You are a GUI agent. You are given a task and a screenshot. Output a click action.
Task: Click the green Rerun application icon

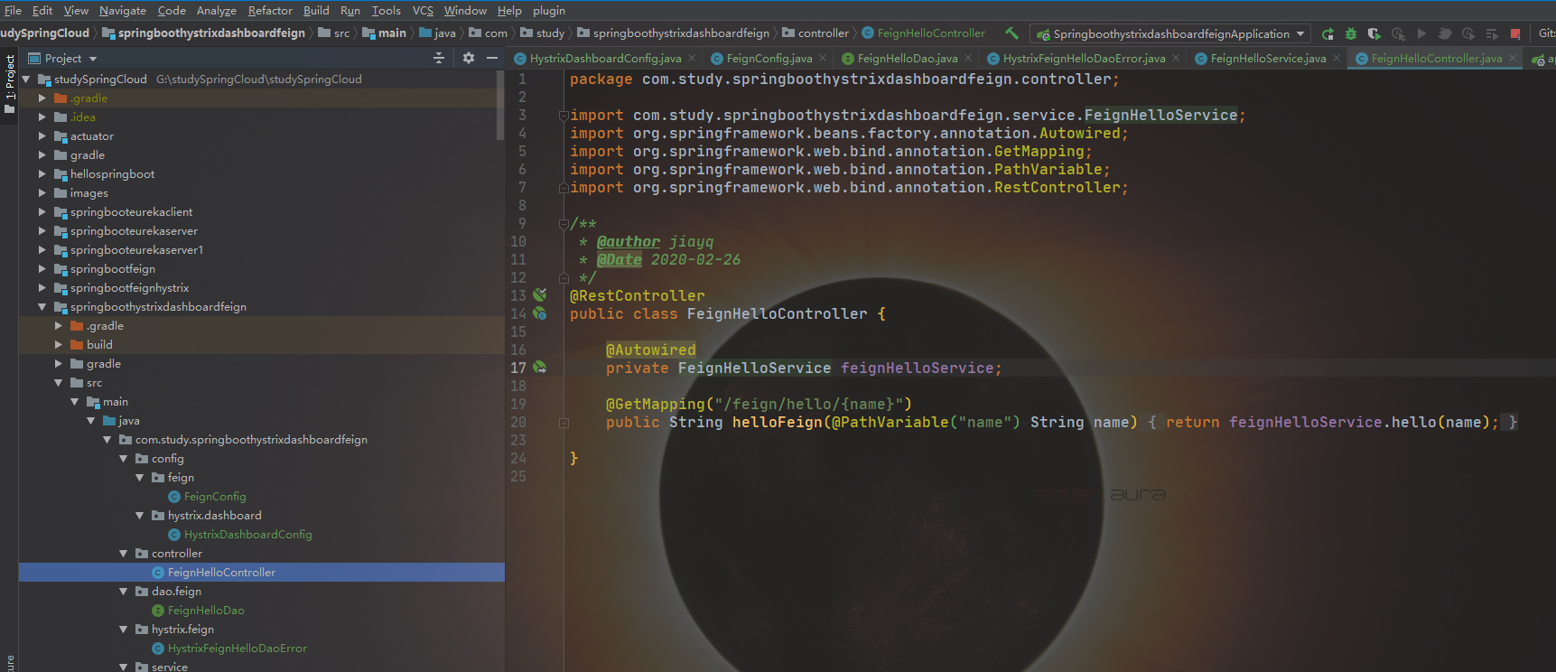[1328, 33]
